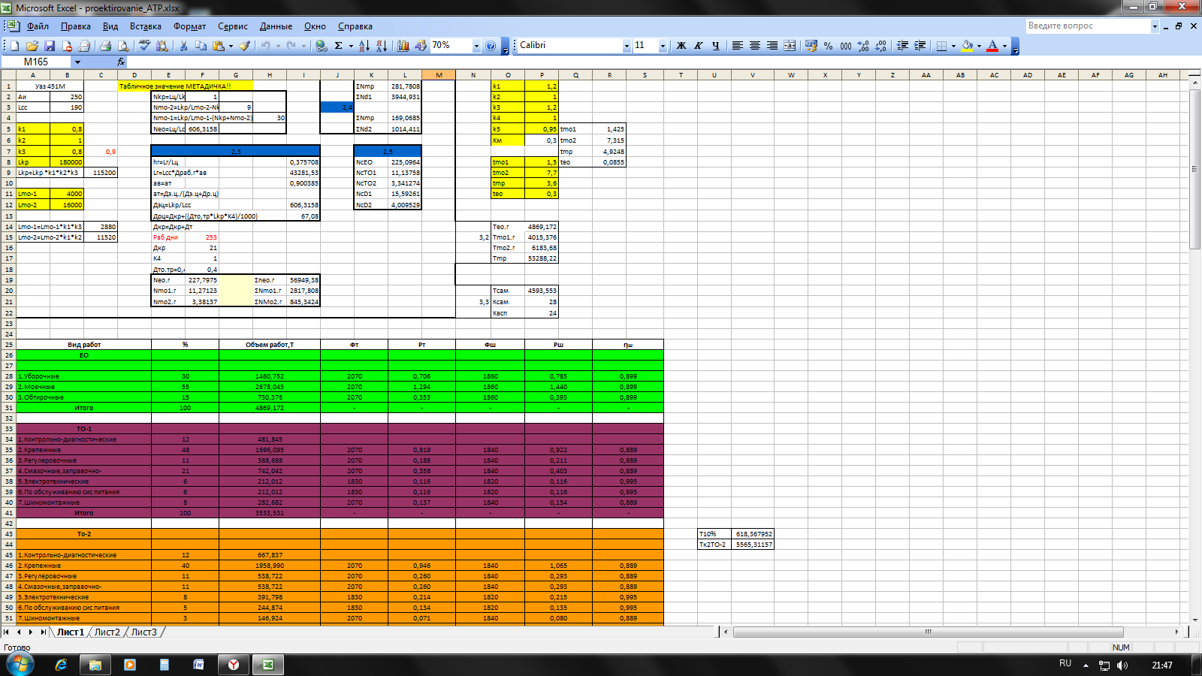
Task: Open the Формат menu
Action: coord(190,26)
